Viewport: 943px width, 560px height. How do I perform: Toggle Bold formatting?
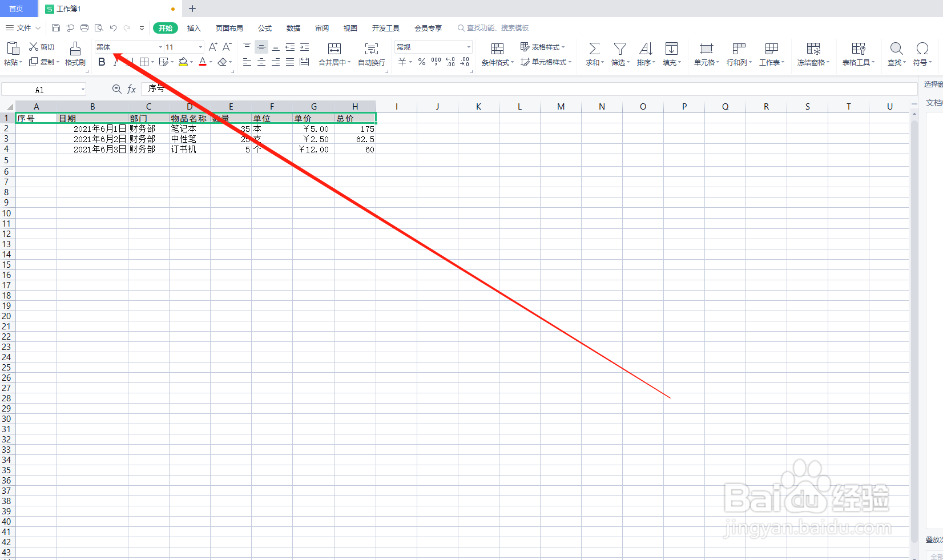pyautogui.click(x=102, y=62)
